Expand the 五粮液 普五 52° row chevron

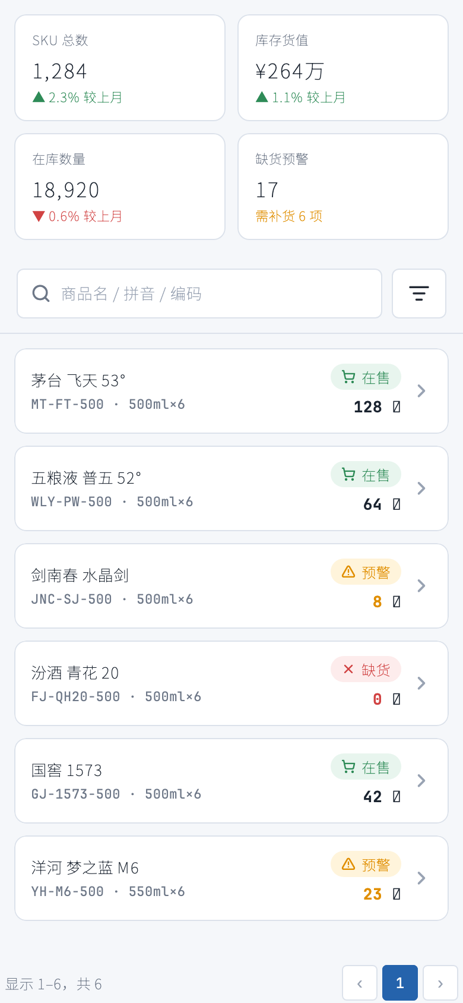(x=421, y=488)
